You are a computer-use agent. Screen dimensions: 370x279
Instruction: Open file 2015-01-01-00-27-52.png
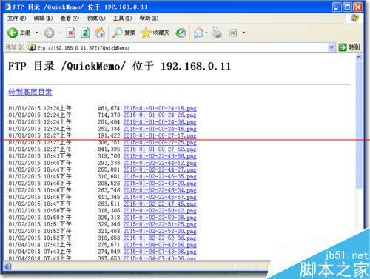pos(160,149)
